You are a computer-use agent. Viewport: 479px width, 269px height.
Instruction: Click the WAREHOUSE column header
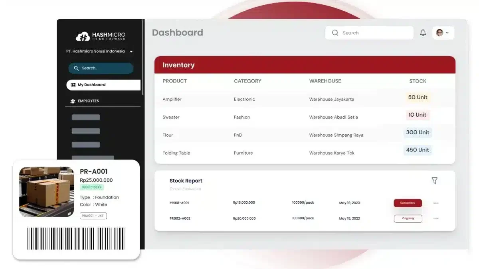pyautogui.click(x=325, y=81)
